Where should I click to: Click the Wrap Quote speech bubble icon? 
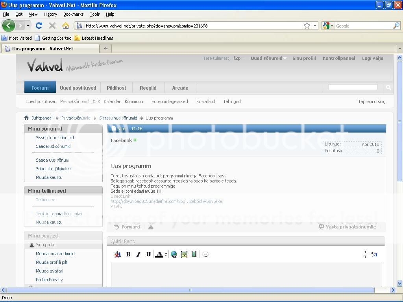pyautogui.click(x=205, y=254)
